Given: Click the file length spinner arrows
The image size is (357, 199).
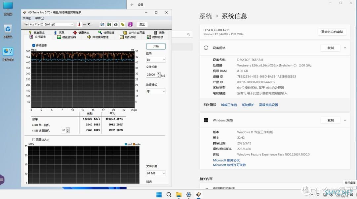Looking at the screenshot, I should tap(158, 75).
